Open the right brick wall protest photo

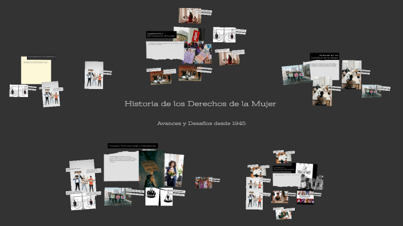click(190, 73)
